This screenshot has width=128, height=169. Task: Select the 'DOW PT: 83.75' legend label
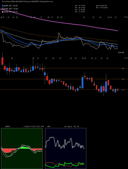[10, 12]
